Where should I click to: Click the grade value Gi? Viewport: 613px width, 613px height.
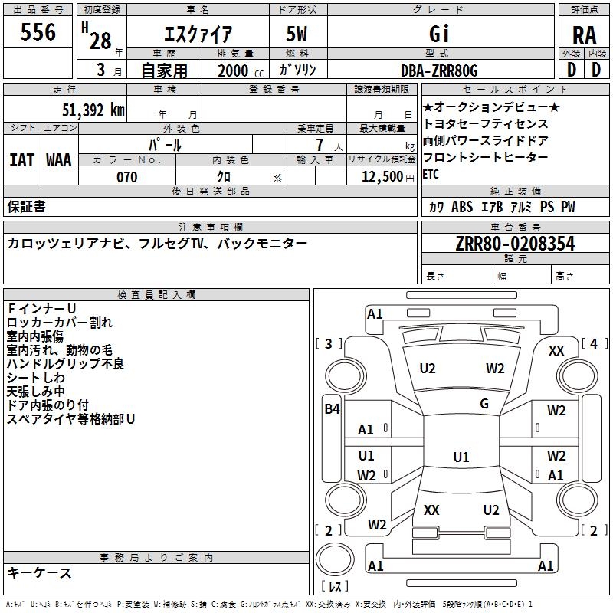439,33
